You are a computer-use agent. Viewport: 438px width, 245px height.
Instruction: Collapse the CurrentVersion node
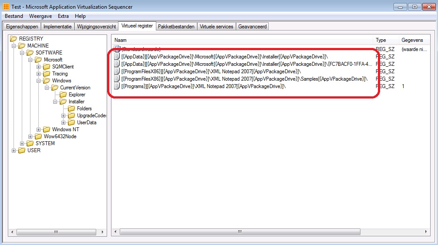[x=47, y=88]
